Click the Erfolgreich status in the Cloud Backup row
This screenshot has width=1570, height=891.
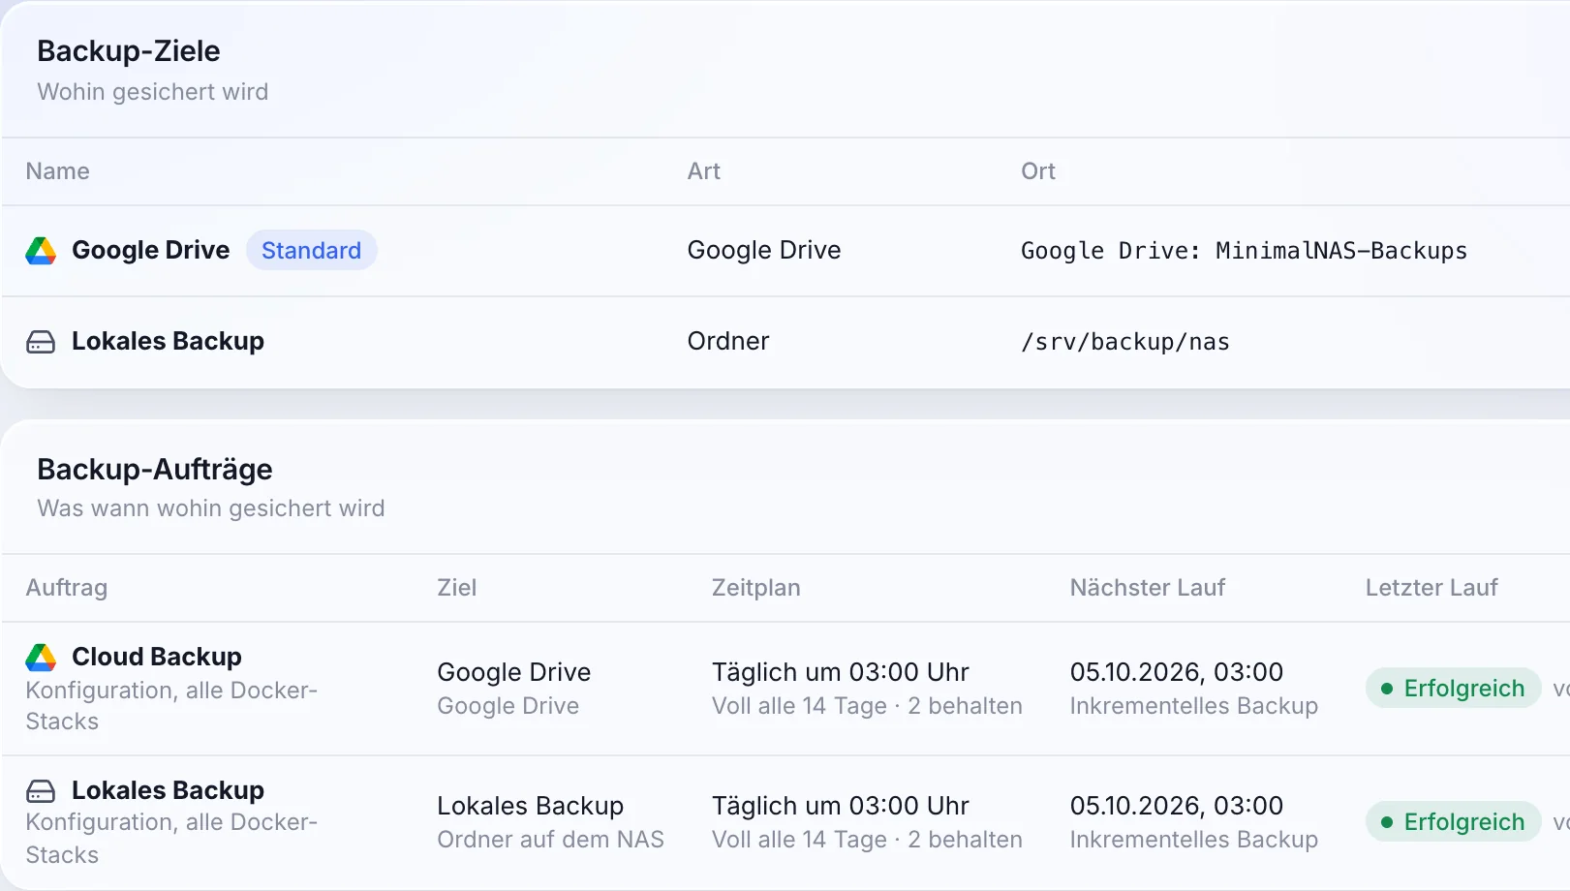(x=1453, y=689)
